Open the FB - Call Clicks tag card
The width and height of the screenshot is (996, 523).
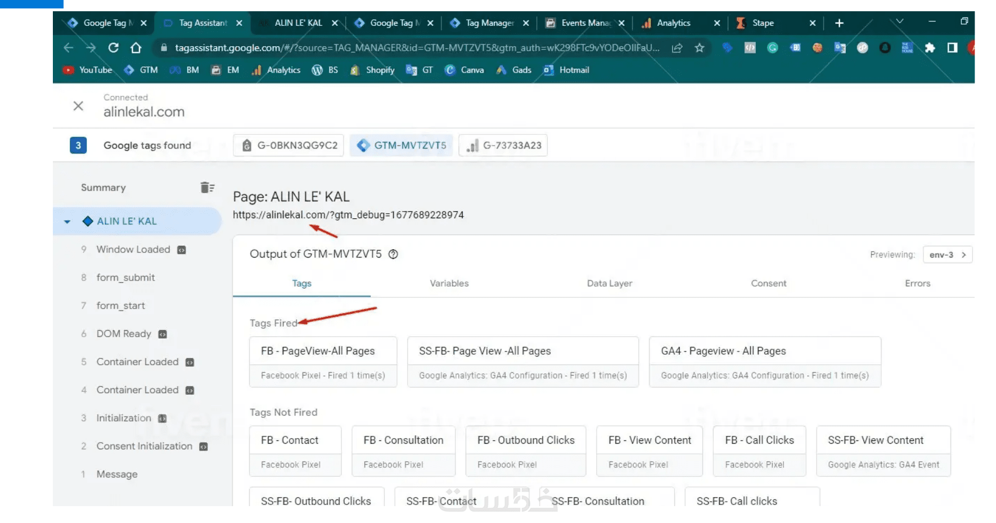[759, 452]
